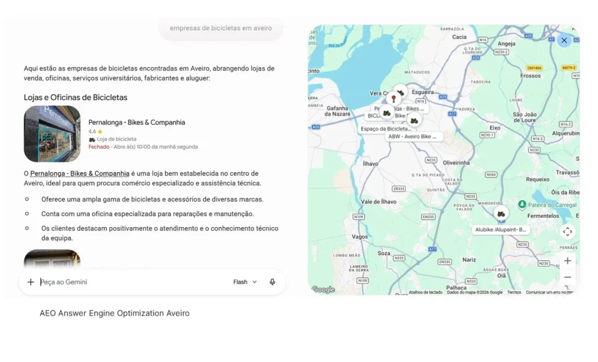Click the 'Lojas e Oficinas de Bicicletas' heading
This screenshot has height=362, width=598.
click(75, 98)
